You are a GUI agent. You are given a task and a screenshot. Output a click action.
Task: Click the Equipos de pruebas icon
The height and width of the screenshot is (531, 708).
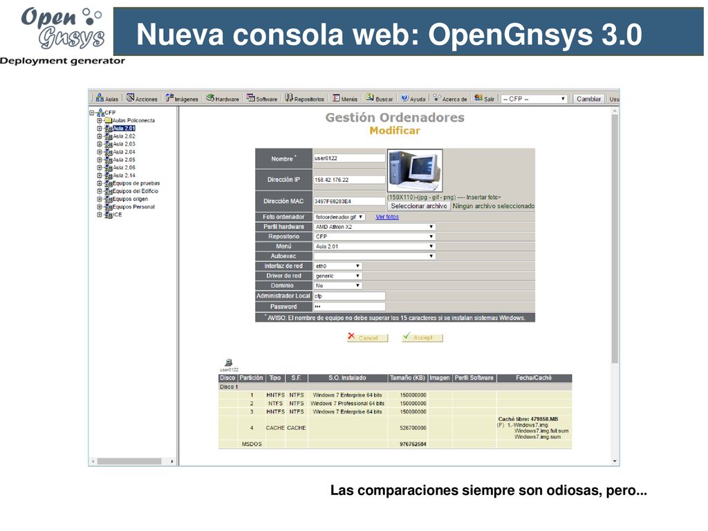109,183
